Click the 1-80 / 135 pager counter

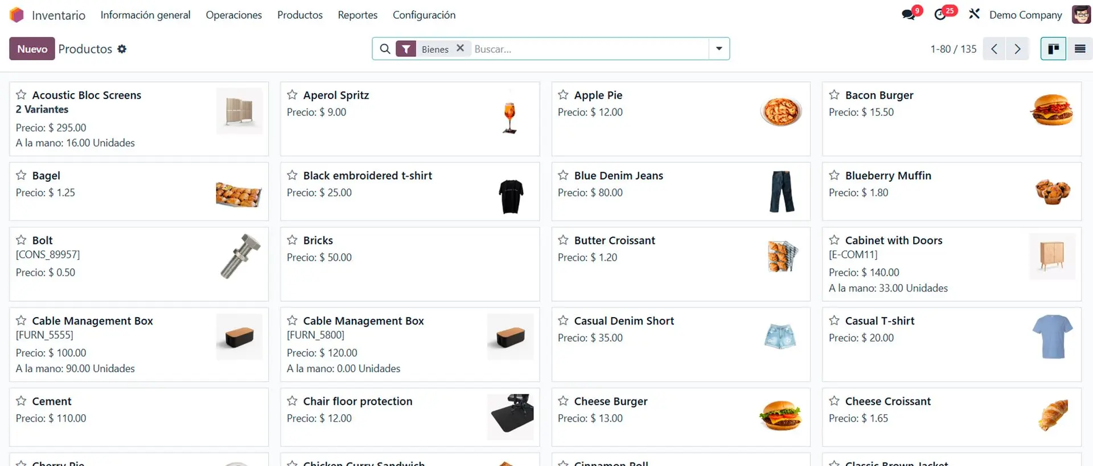click(954, 49)
